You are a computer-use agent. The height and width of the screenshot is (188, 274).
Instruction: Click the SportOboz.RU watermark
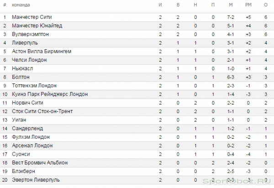[x=237, y=181]
